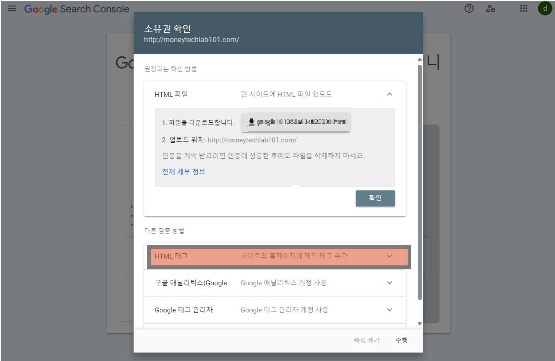Expand the 구글 애널리틱스 method chevron
The image size is (555, 361).
(389, 283)
